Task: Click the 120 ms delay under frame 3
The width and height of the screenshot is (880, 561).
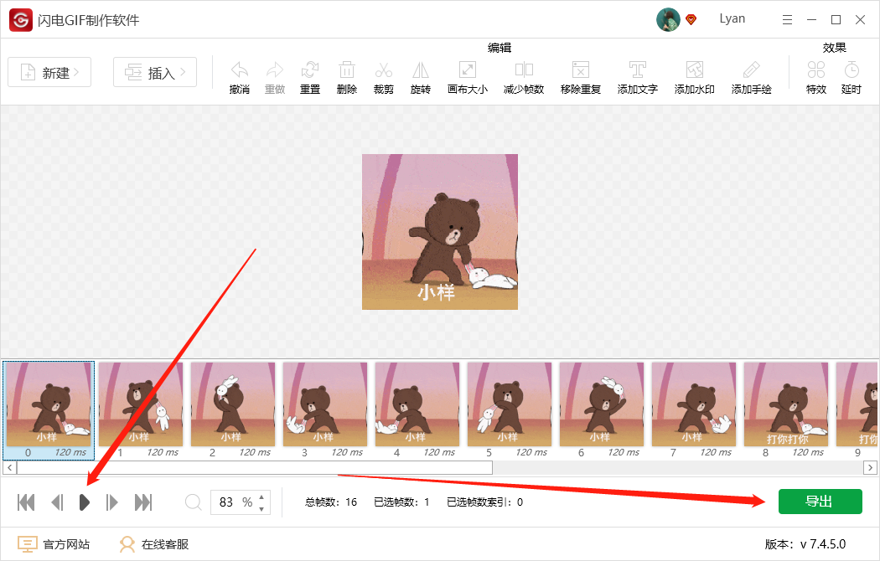Action: (x=347, y=452)
